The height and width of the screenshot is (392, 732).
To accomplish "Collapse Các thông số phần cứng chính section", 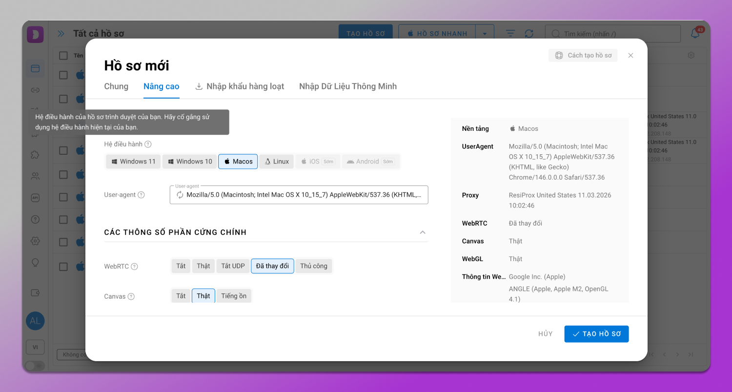I will 423,232.
